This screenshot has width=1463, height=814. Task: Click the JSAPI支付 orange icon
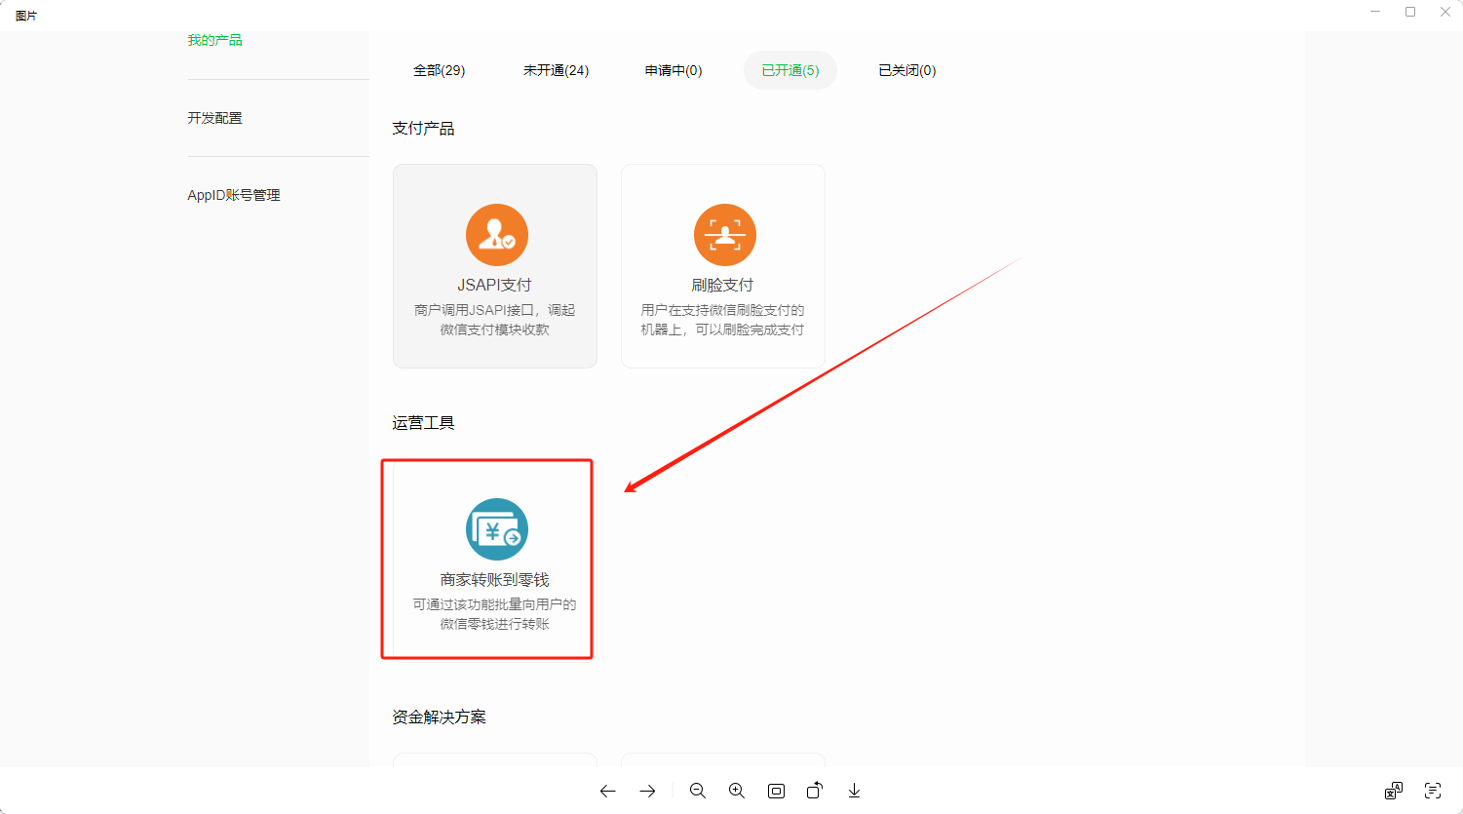pyautogui.click(x=496, y=235)
